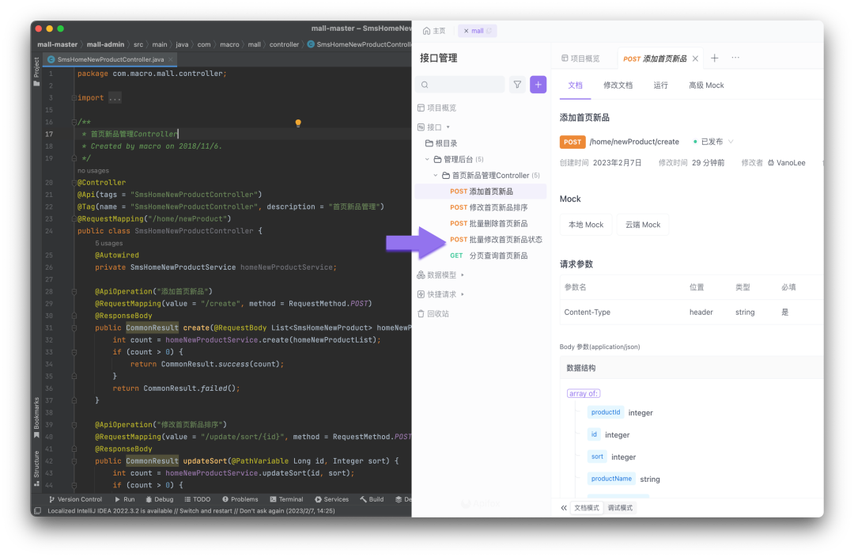
Task: Open the 接口 dropdown arrow
Action: tap(447, 127)
